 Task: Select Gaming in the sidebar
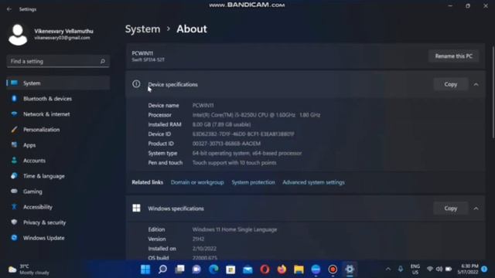(x=58, y=192)
